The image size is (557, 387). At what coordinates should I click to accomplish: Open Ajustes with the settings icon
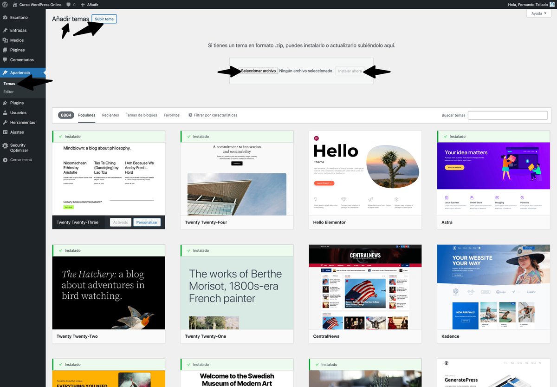pos(6,132)
